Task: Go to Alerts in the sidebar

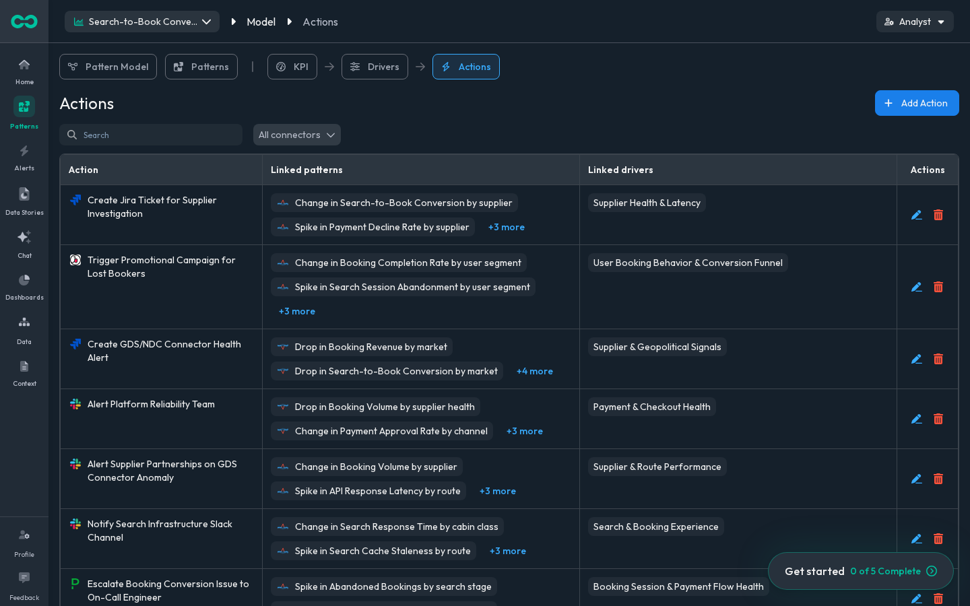Action: [x=24, y=158]
